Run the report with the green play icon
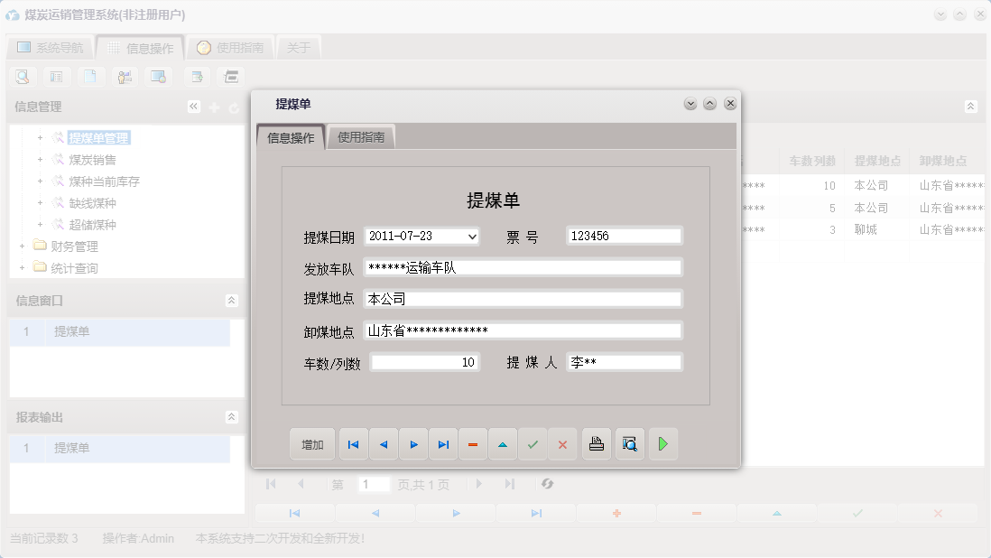 coord(663,443)
